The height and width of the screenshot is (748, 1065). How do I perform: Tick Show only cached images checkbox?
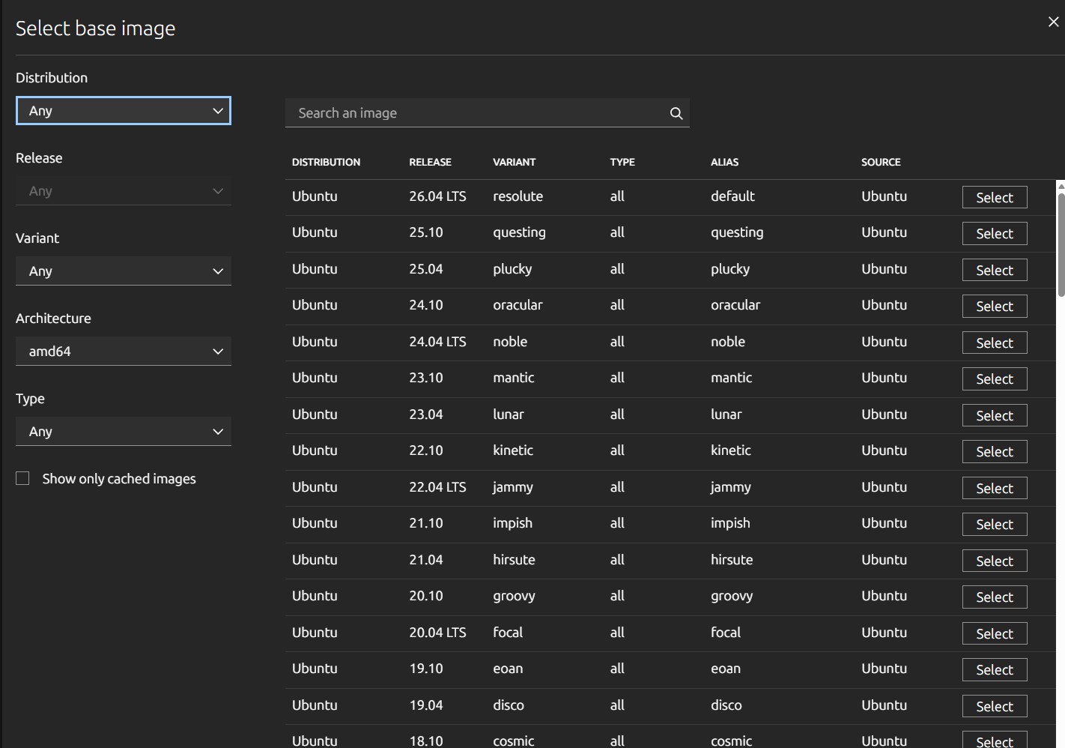(x=22, y=478)
